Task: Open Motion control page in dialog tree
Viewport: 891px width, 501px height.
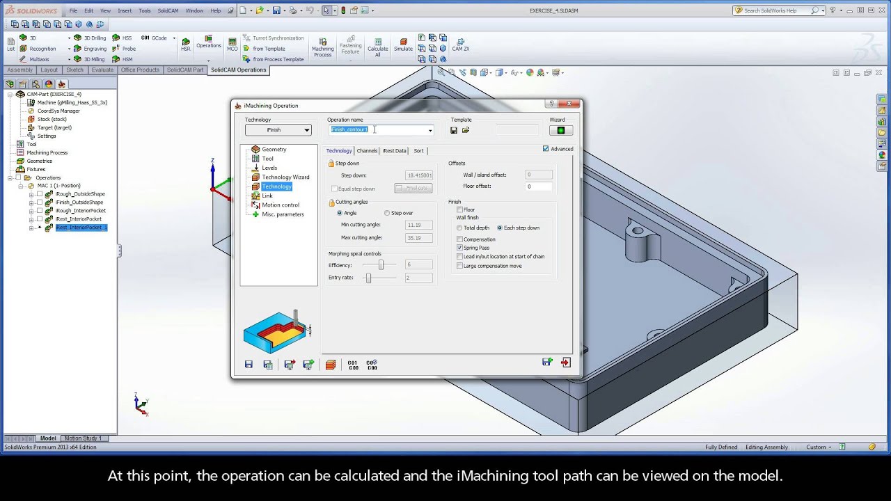Action: pos(280,205)
